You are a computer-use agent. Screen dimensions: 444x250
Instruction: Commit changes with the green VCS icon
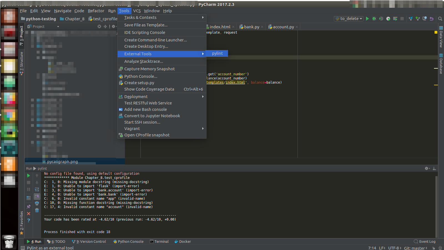tap(418, 19)
